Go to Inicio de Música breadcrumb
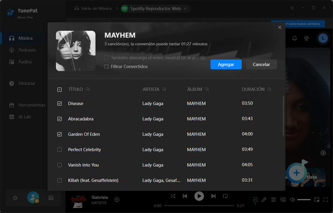This screenshot has width=333, height=213. pos(93,8)
